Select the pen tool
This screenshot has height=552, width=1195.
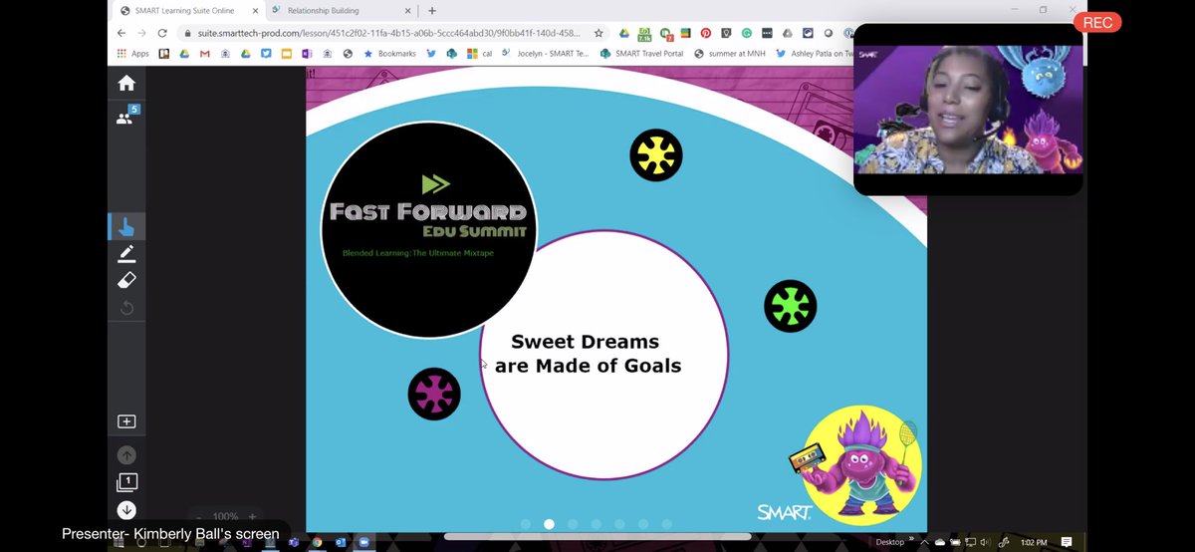pyautogui.click(x=126, y=255)
